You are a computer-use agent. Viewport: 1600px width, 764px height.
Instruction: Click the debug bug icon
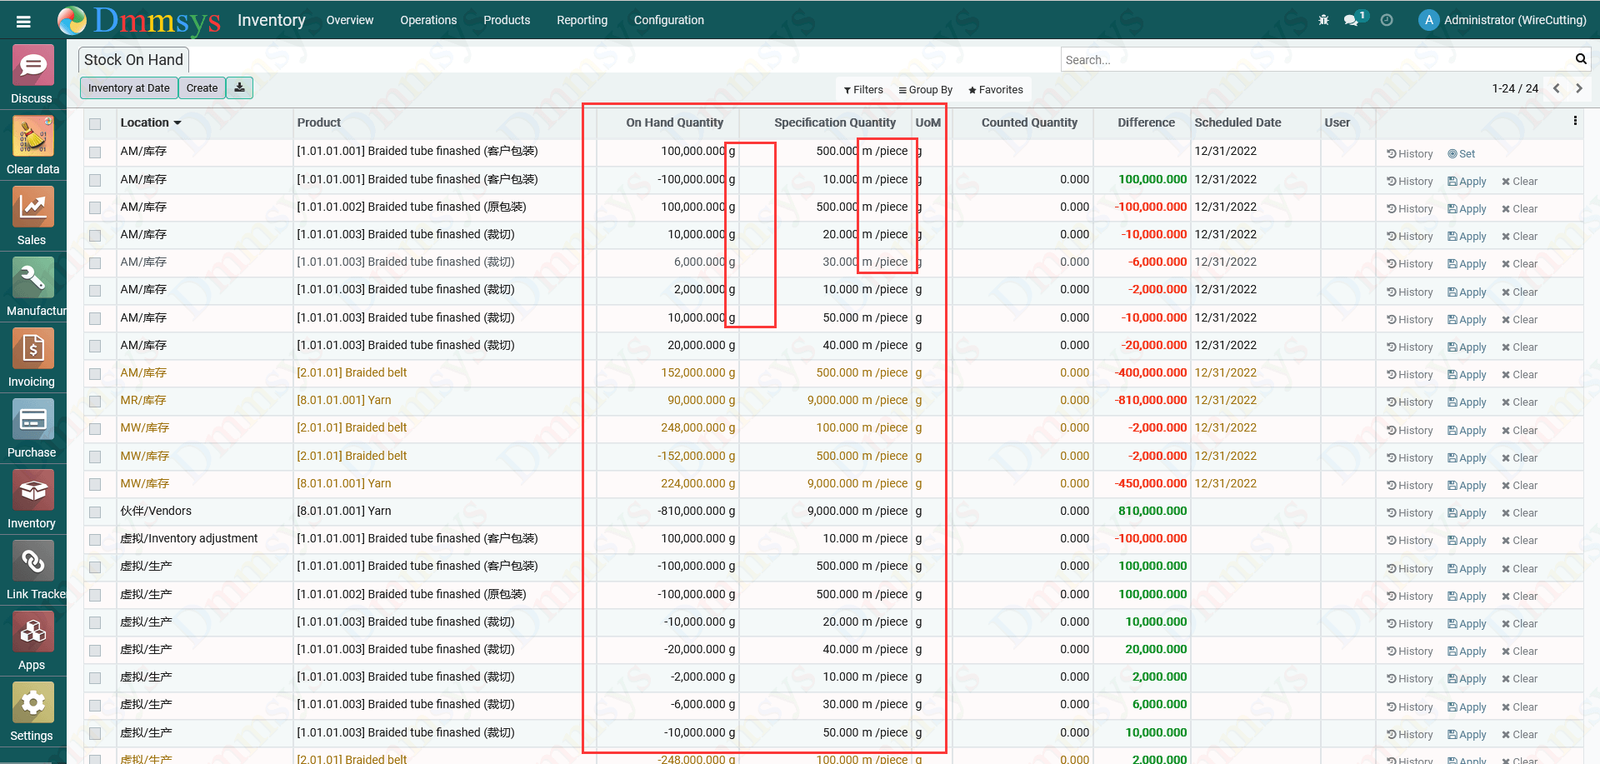pyautogui.click(x=1323, y=20)
